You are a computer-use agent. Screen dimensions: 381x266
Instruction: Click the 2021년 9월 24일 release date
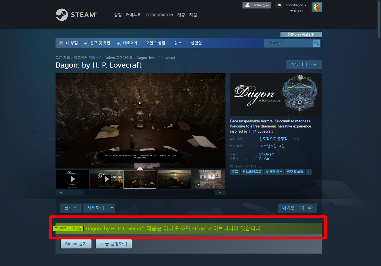[272, 146]
